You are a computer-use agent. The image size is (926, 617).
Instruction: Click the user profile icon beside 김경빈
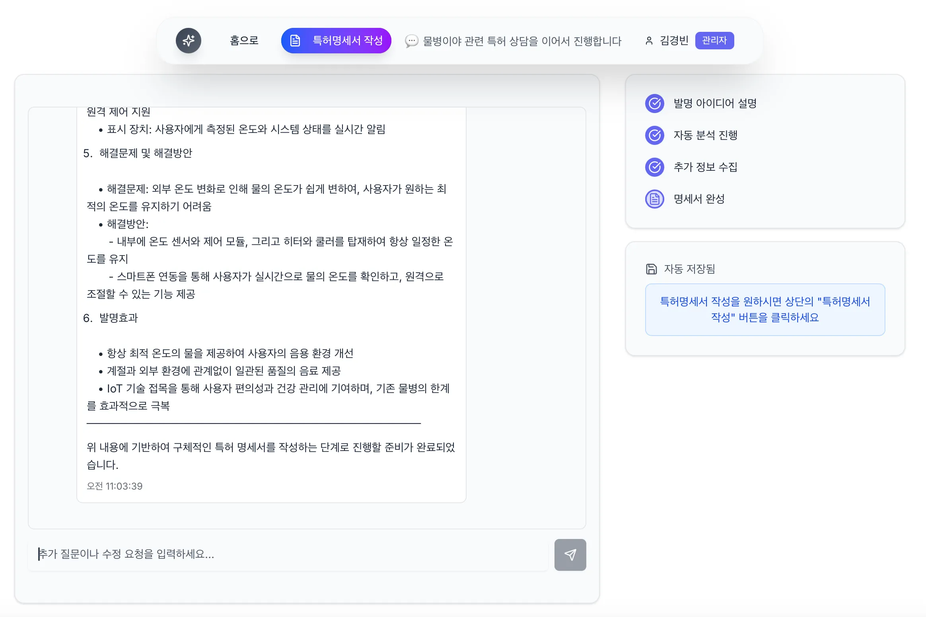(x=649, y=41)
